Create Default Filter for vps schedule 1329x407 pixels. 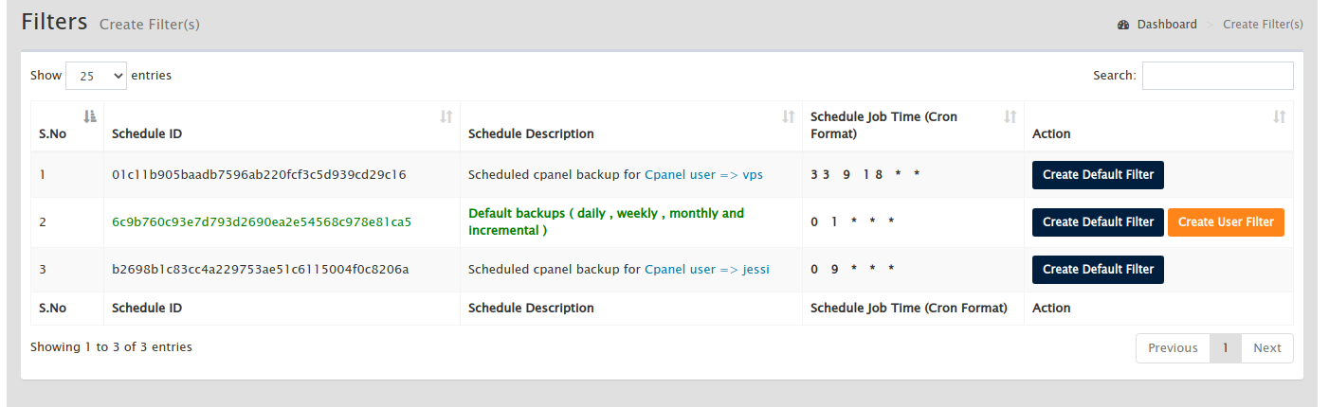pos(1098,175)
